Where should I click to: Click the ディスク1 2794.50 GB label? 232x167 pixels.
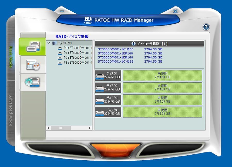tap(112, 75)
